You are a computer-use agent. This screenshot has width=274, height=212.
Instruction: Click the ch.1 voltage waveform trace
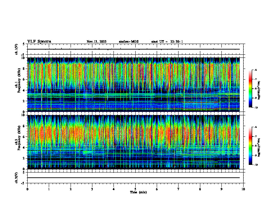point(133,49)
